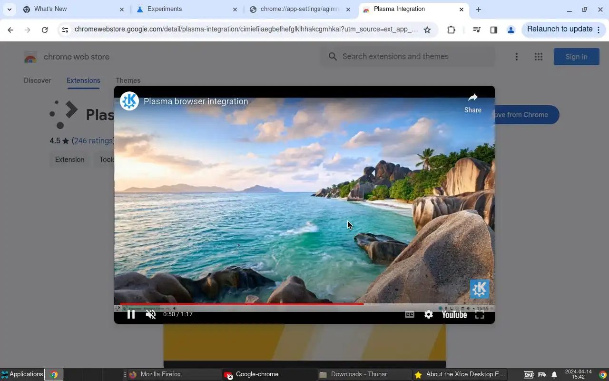This screenshot has width=609, height=381.
Task: Open the Themes section
Action: tap(128, 80)
